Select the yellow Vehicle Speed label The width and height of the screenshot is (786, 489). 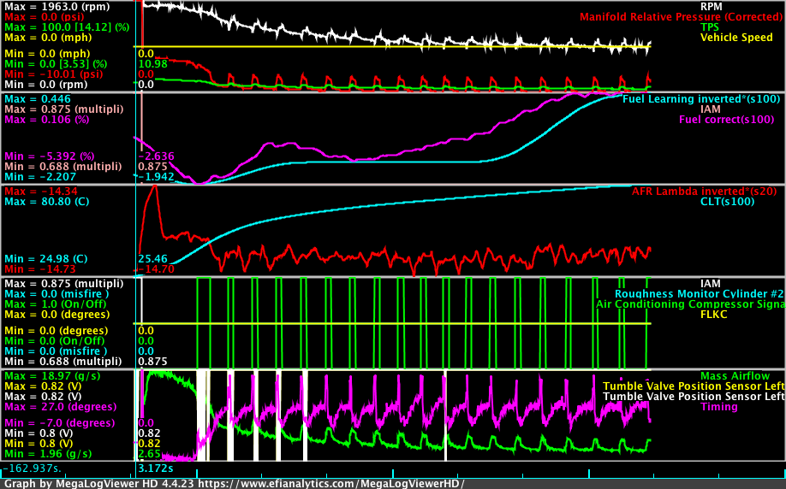tap(736, 38)
